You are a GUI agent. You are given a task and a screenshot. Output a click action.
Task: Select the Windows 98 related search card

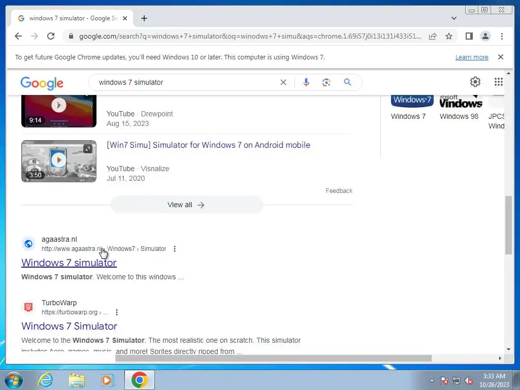point(461,108)
